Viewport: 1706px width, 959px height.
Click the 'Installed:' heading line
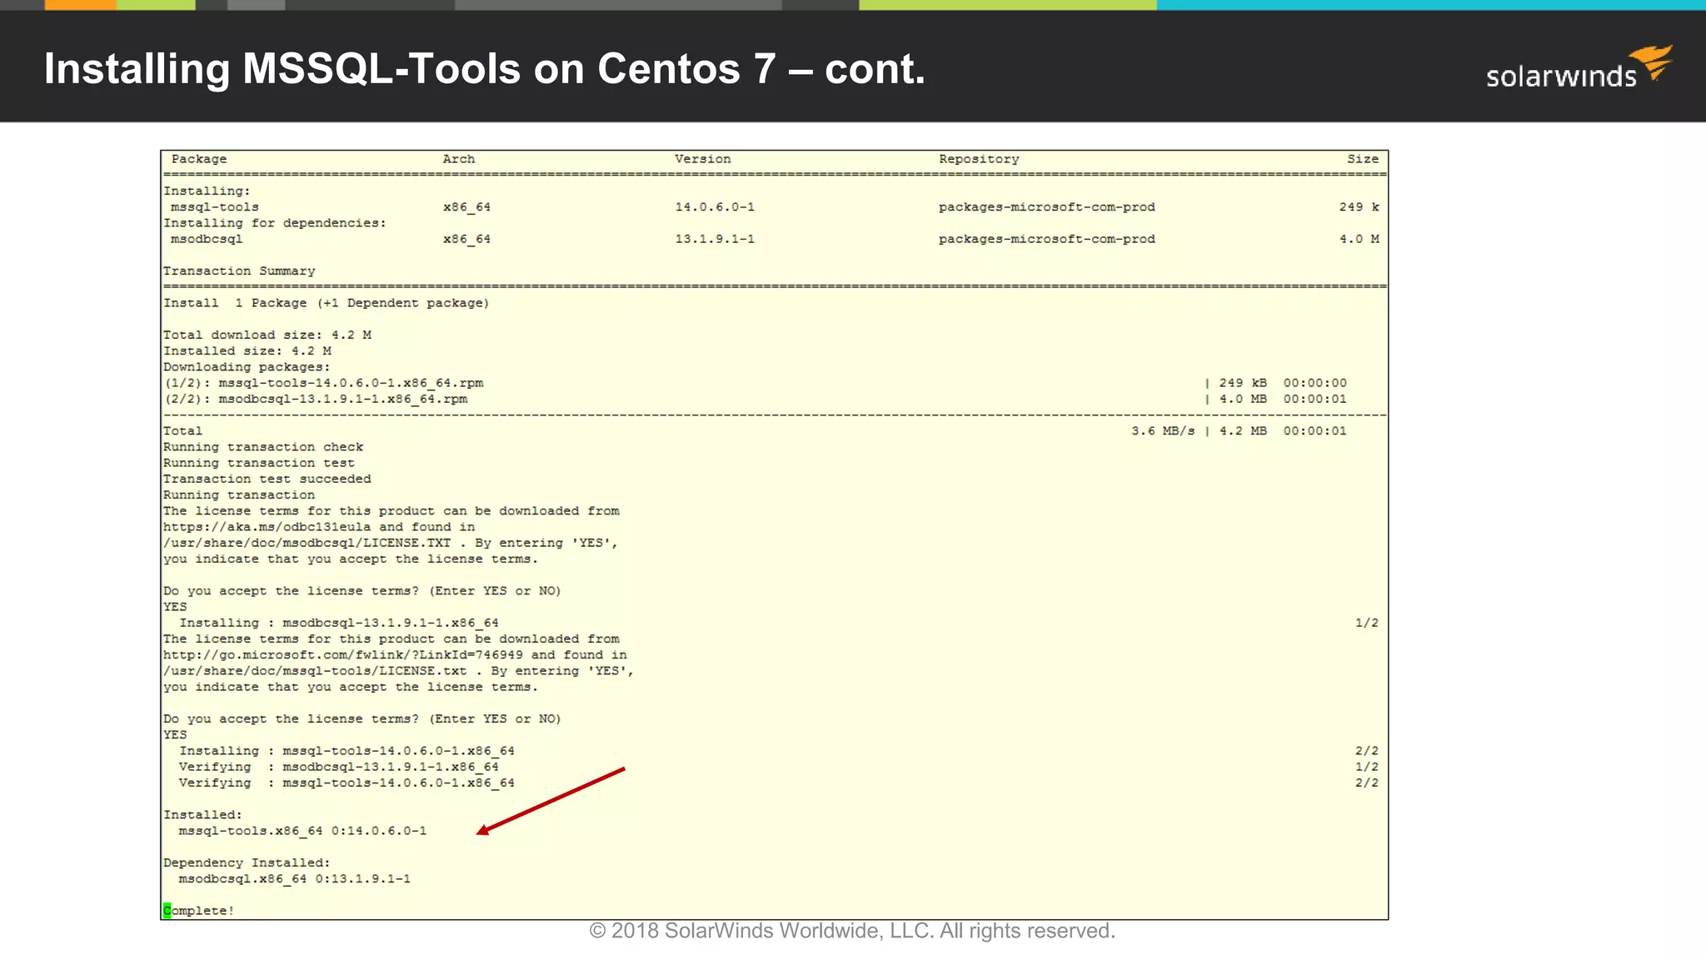(x=203, y=815)
